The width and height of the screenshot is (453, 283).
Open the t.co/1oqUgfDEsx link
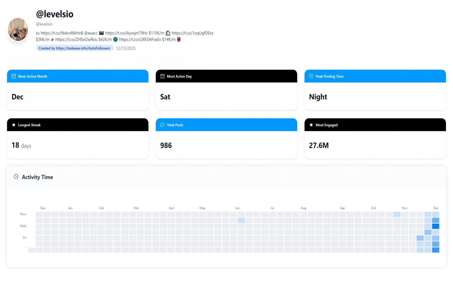[193, 33]
